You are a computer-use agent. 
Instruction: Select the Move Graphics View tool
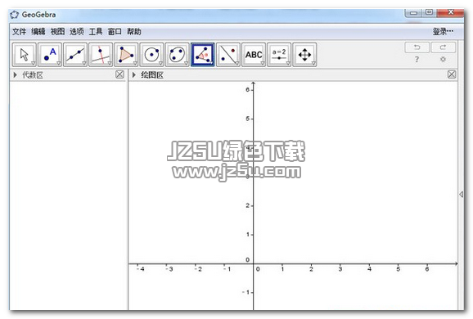click(x=304, y=55)
